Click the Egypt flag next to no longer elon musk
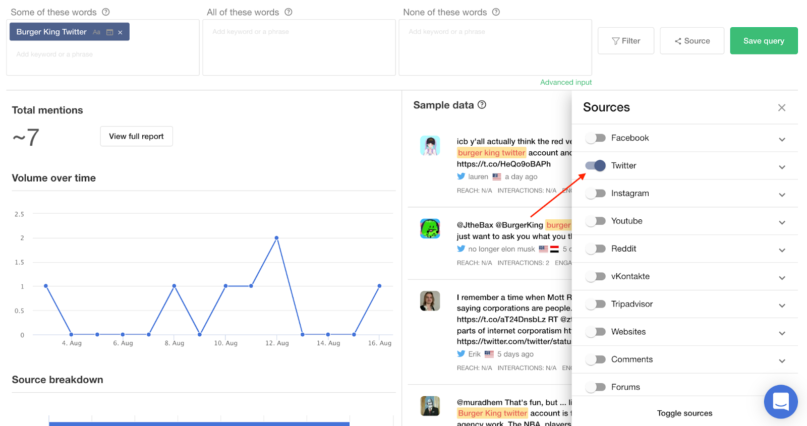This screenshot has height=426, width=807. click(554, 249)
